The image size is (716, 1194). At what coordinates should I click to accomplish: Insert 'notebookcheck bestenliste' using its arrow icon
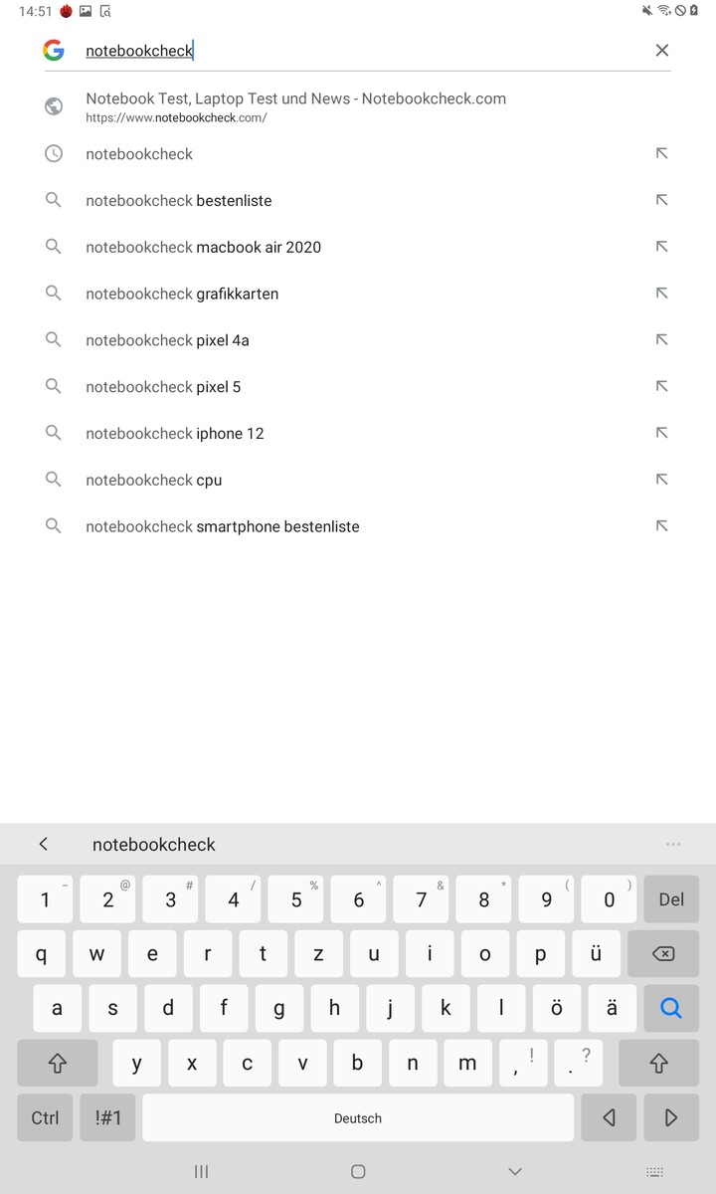(661, 200)
